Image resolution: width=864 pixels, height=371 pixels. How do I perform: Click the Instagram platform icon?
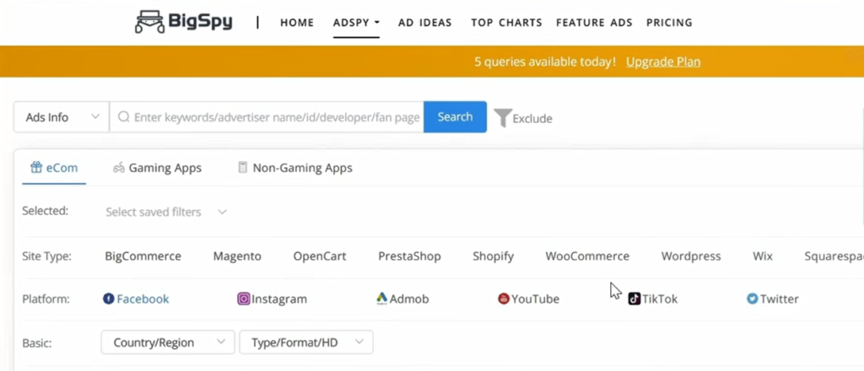244,298
